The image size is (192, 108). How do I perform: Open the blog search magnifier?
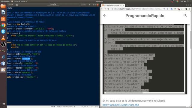pos(185,15)
